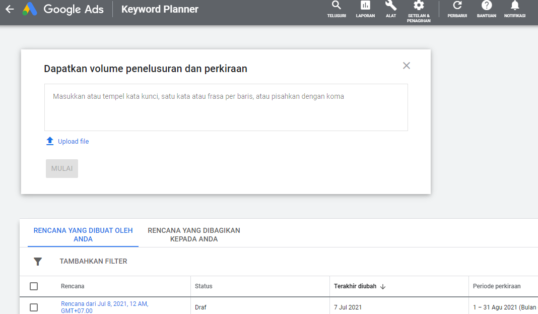
Task: Click the 1 – 31 Agu 2021 period cell
Action: tap(505, 307)
